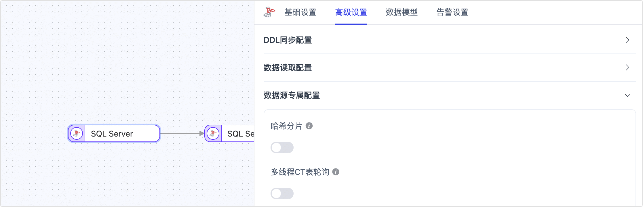Click the source SQL Server node label

pyautogui.click(x=112, y=133)
